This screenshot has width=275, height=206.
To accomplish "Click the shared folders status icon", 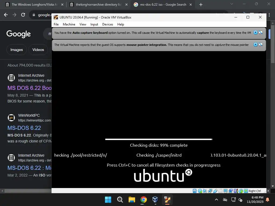I will pyautogui.click(x=220, y=191).
